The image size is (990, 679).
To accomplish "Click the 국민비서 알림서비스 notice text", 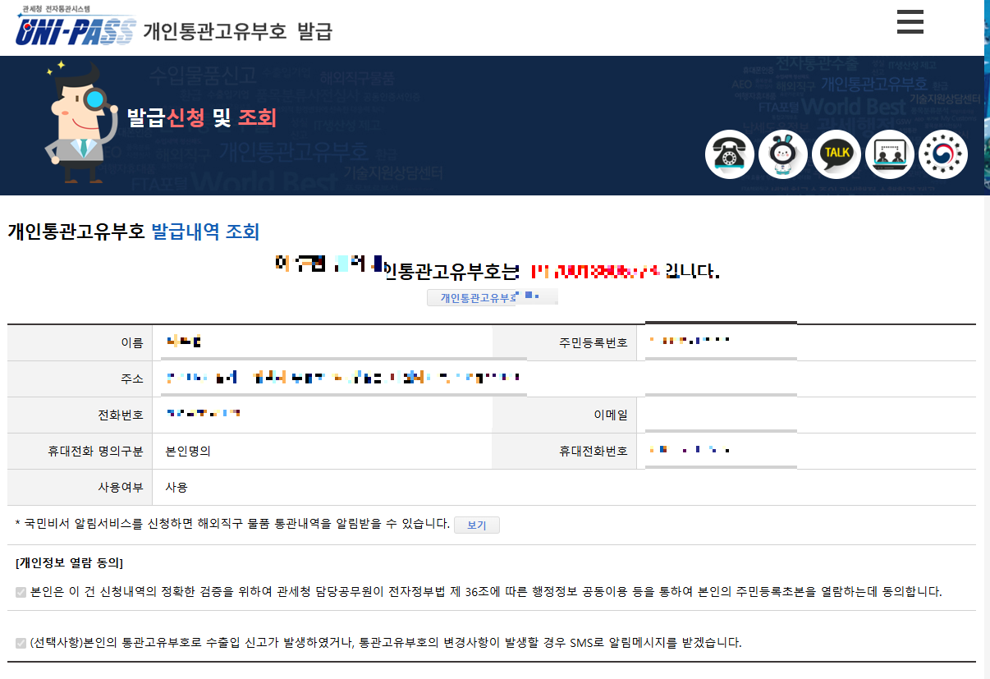I will [x=232, y=524].
